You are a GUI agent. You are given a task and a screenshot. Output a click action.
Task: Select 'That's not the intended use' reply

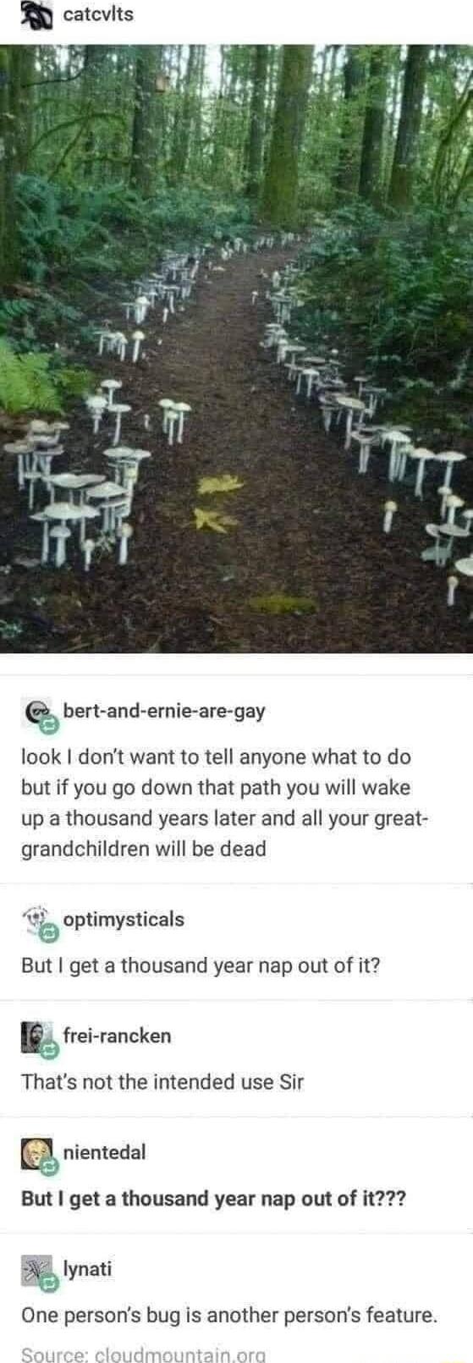162,1082
